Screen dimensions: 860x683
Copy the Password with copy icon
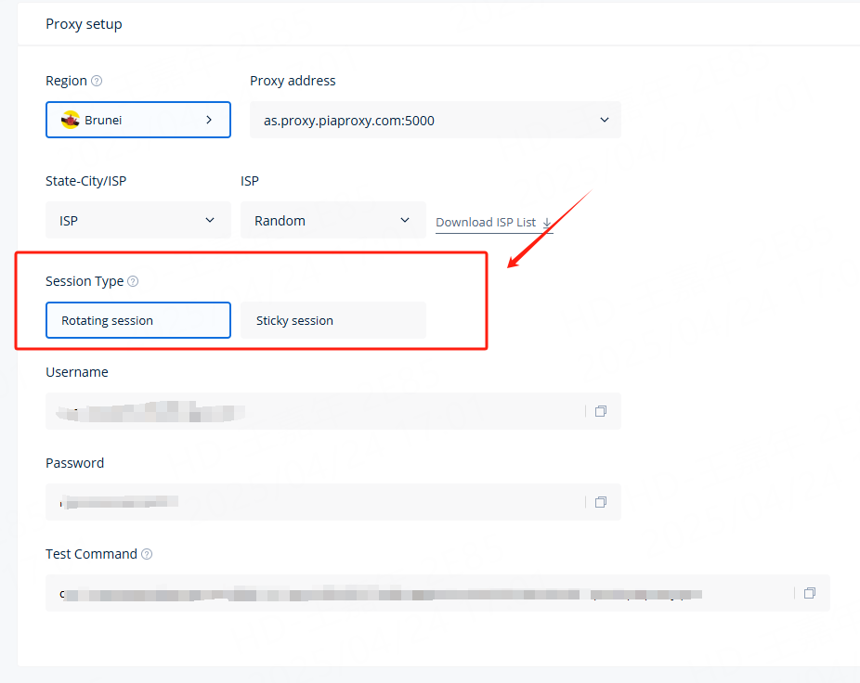pos(601,502)
